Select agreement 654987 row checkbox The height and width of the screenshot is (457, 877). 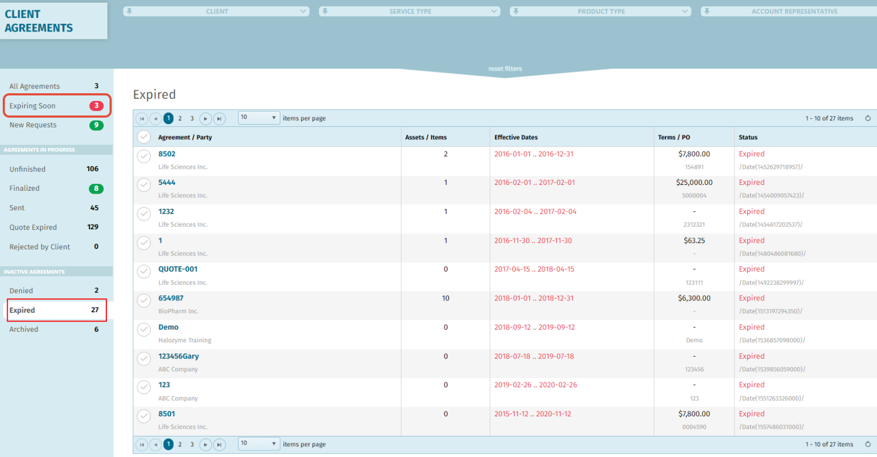(144, 300)
